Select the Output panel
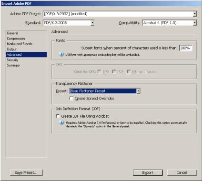202x181 pixels. [x=26, y=49]
